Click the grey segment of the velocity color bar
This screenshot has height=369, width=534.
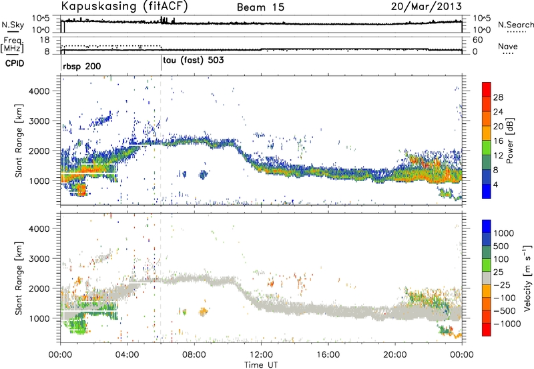pyautogui.click(x=487, y=278)
